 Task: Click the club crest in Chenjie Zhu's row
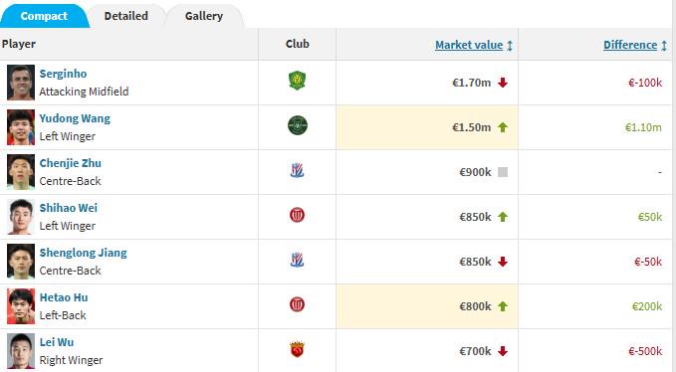(x=297, y=170)
